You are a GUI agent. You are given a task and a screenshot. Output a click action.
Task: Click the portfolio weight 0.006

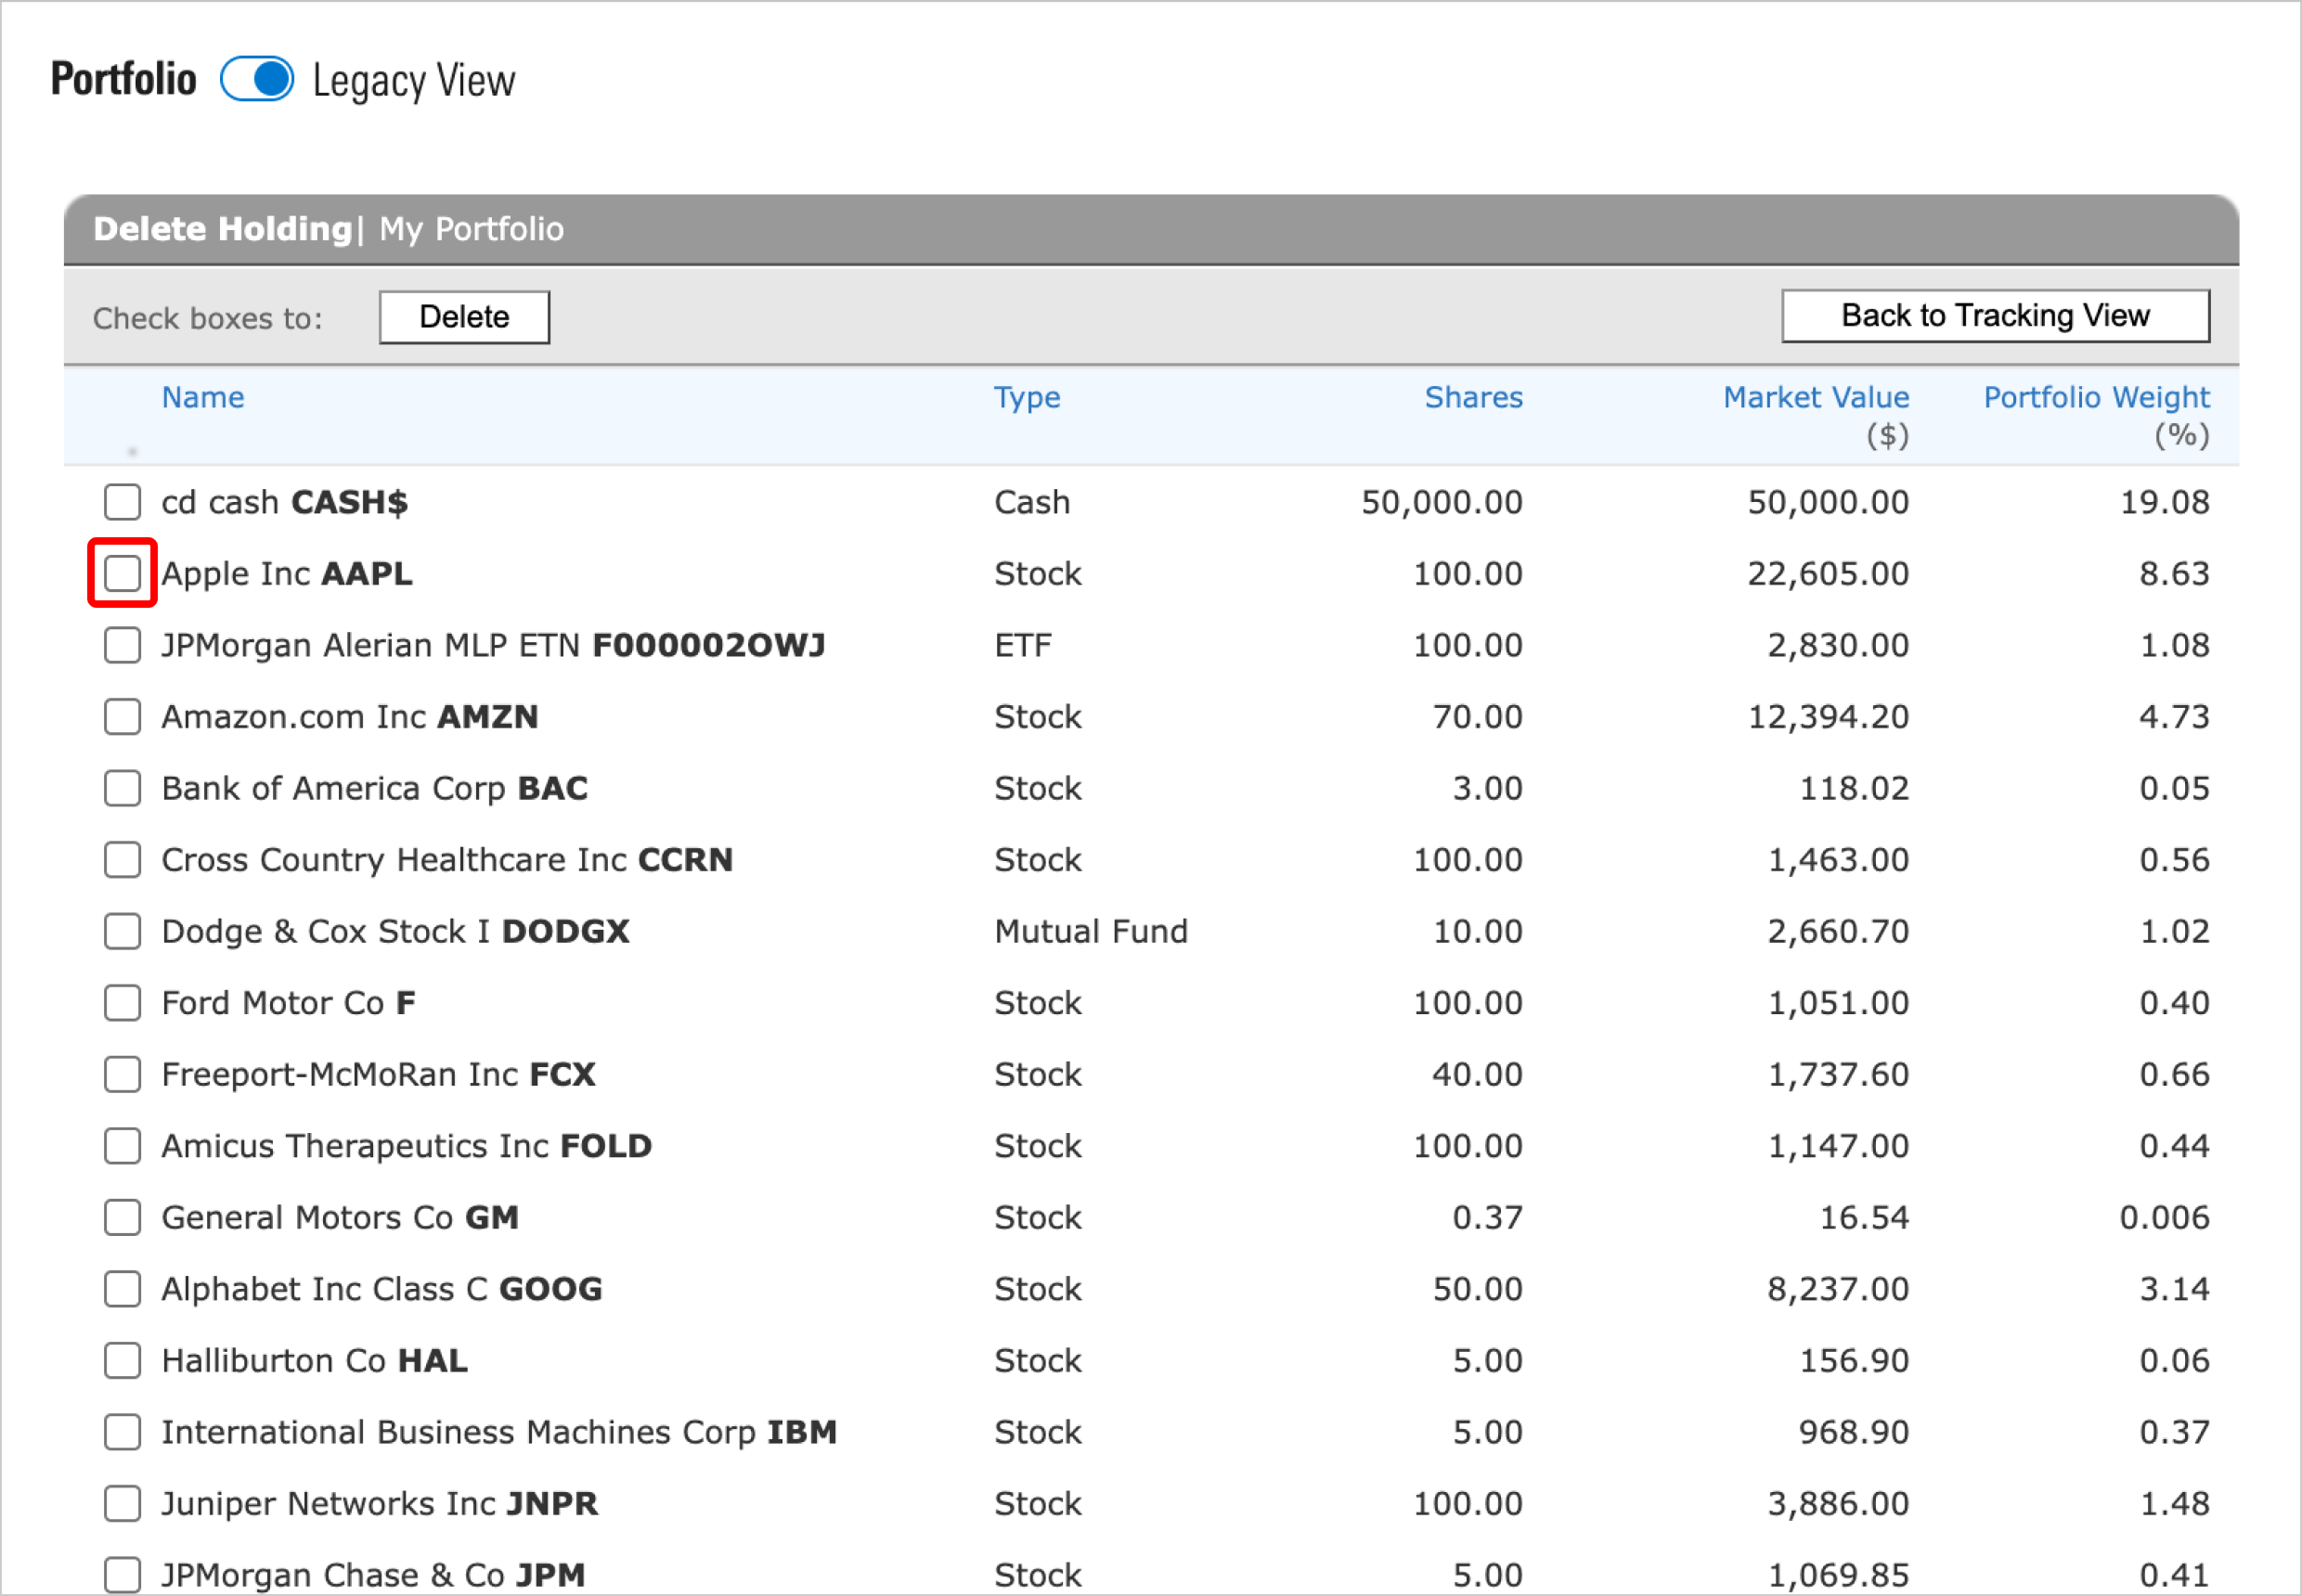(x=2164, y=1217)
